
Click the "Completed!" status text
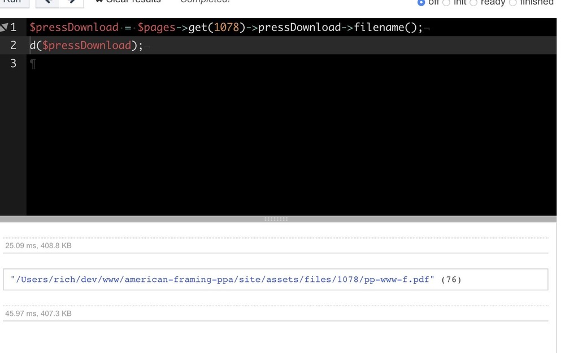[x=204, y=2]
